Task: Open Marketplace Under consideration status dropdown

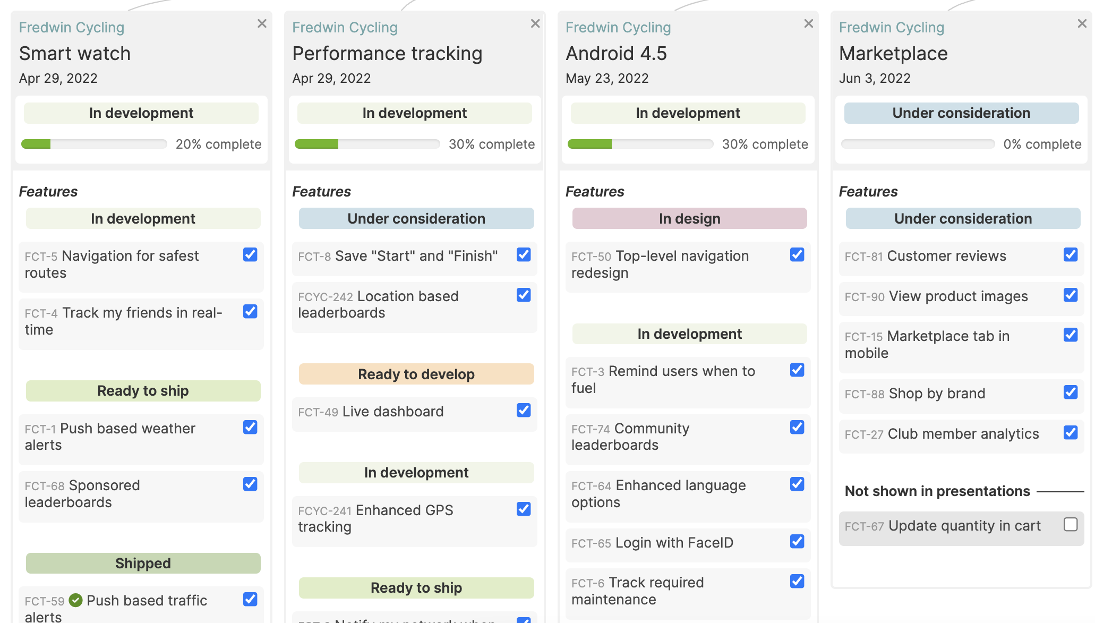Action: [961, 113]
